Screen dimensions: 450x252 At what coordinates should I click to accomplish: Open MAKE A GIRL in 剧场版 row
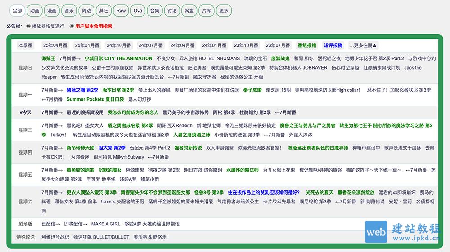[106, 224]
